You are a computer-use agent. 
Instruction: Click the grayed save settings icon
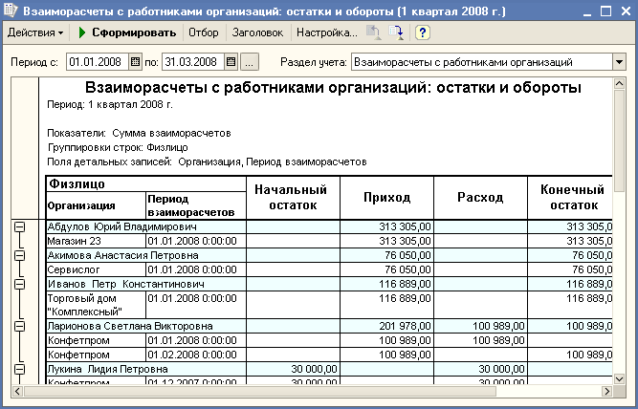point(374,32)
